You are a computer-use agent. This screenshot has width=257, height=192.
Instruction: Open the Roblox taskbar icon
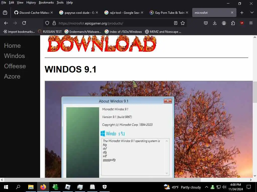pos(68,187)
